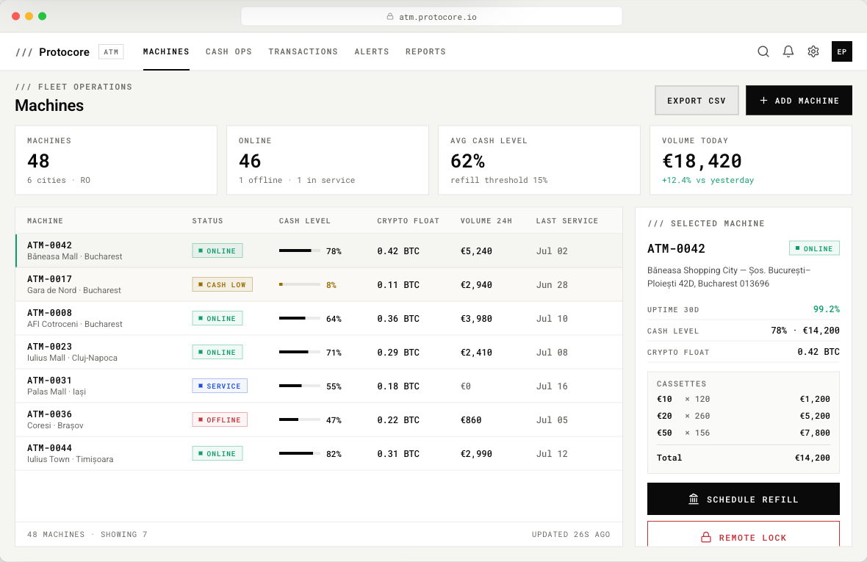The width and height of the screenshot is (867, 562).
Task: Click the Online badge in Selected Machine panel
Action: point(814,248)
